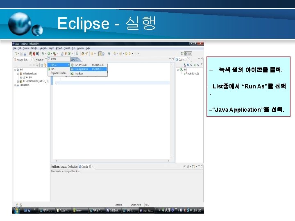
Task: Open the Run button dropdown arrow
Action: (51, 54)
